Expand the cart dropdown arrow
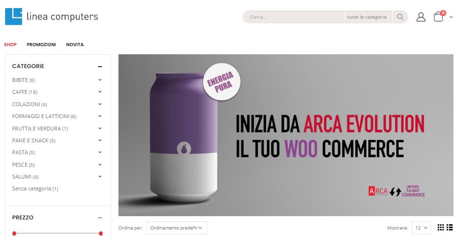This screenshot has height=239, width=472. (x=451, y=17)
